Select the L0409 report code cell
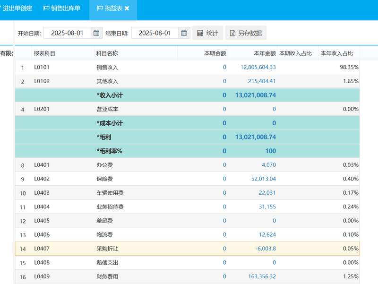 (x=42, y=276)
